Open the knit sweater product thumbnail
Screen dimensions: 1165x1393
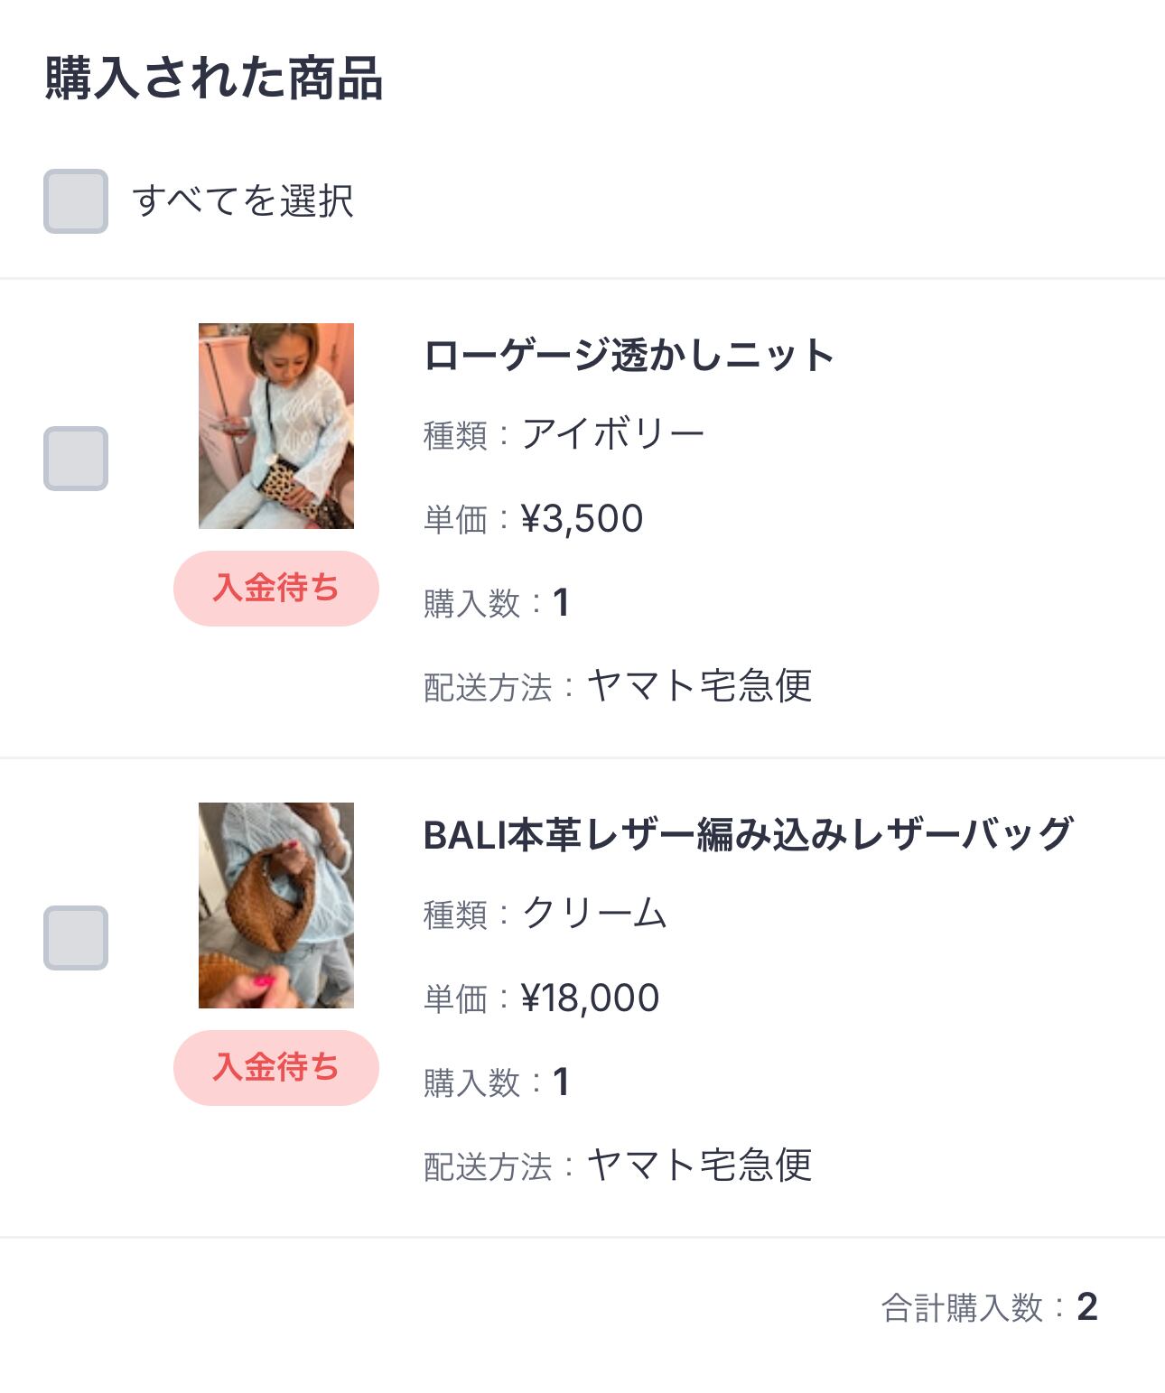pos(276,426)
